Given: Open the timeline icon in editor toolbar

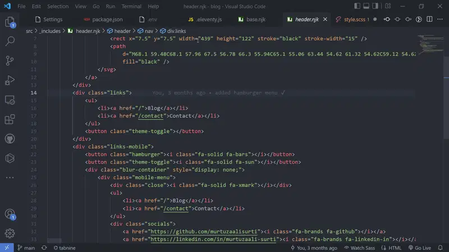Looking at the screenshot, I should click(419, 19).
